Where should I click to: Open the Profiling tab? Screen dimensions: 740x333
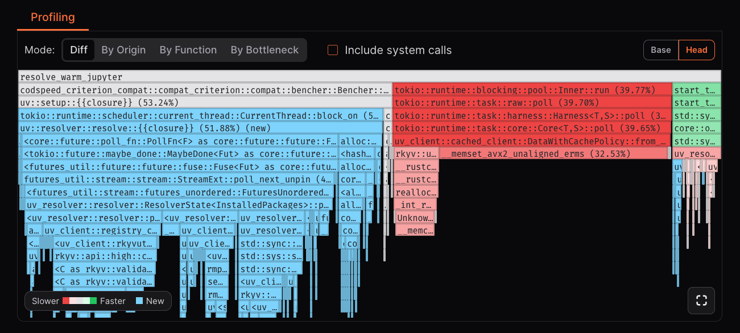pyautogui.click(x=53, y=17)
